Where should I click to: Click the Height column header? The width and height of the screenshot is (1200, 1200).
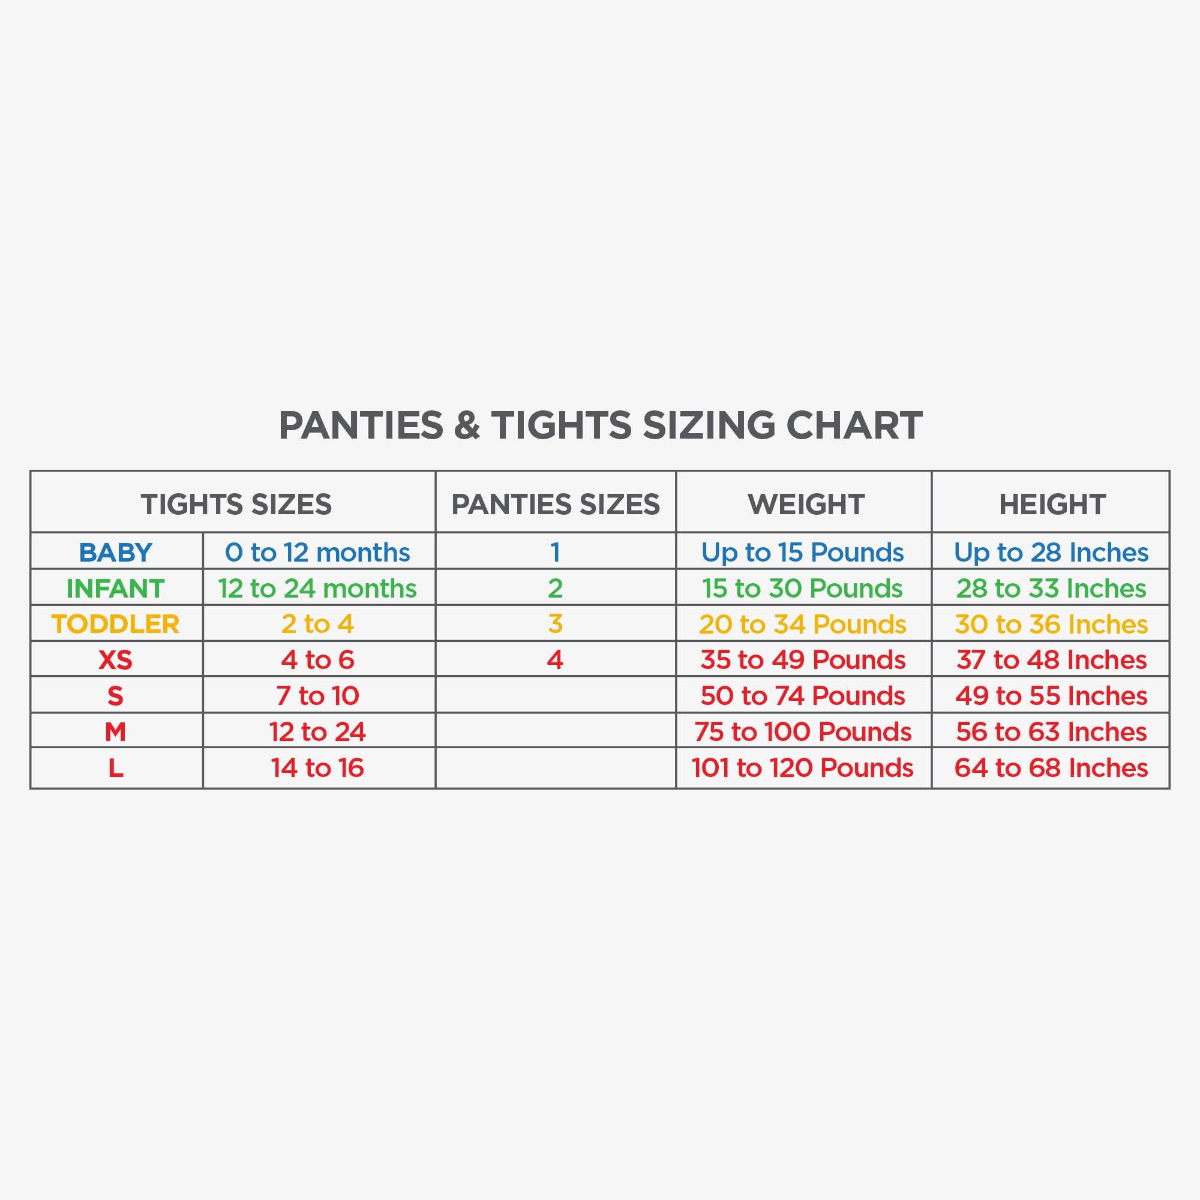pyautogui.click(x=1052, y=504)
